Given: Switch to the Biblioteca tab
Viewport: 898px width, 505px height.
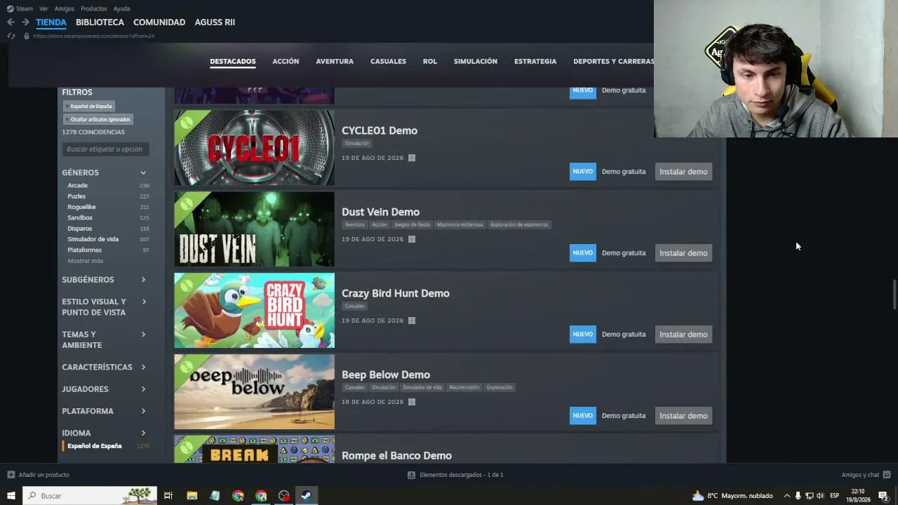Looking at the screenshot, I should (x=100, y=22).
